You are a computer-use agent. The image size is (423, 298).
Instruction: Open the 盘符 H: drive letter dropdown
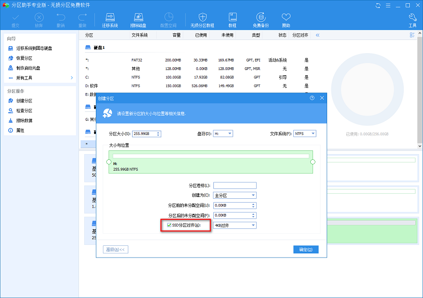click(x=223, y=133)
